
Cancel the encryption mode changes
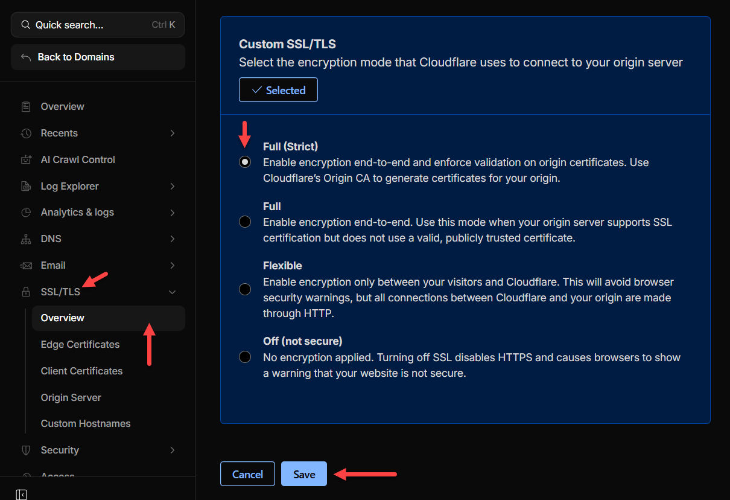[247, 474]
